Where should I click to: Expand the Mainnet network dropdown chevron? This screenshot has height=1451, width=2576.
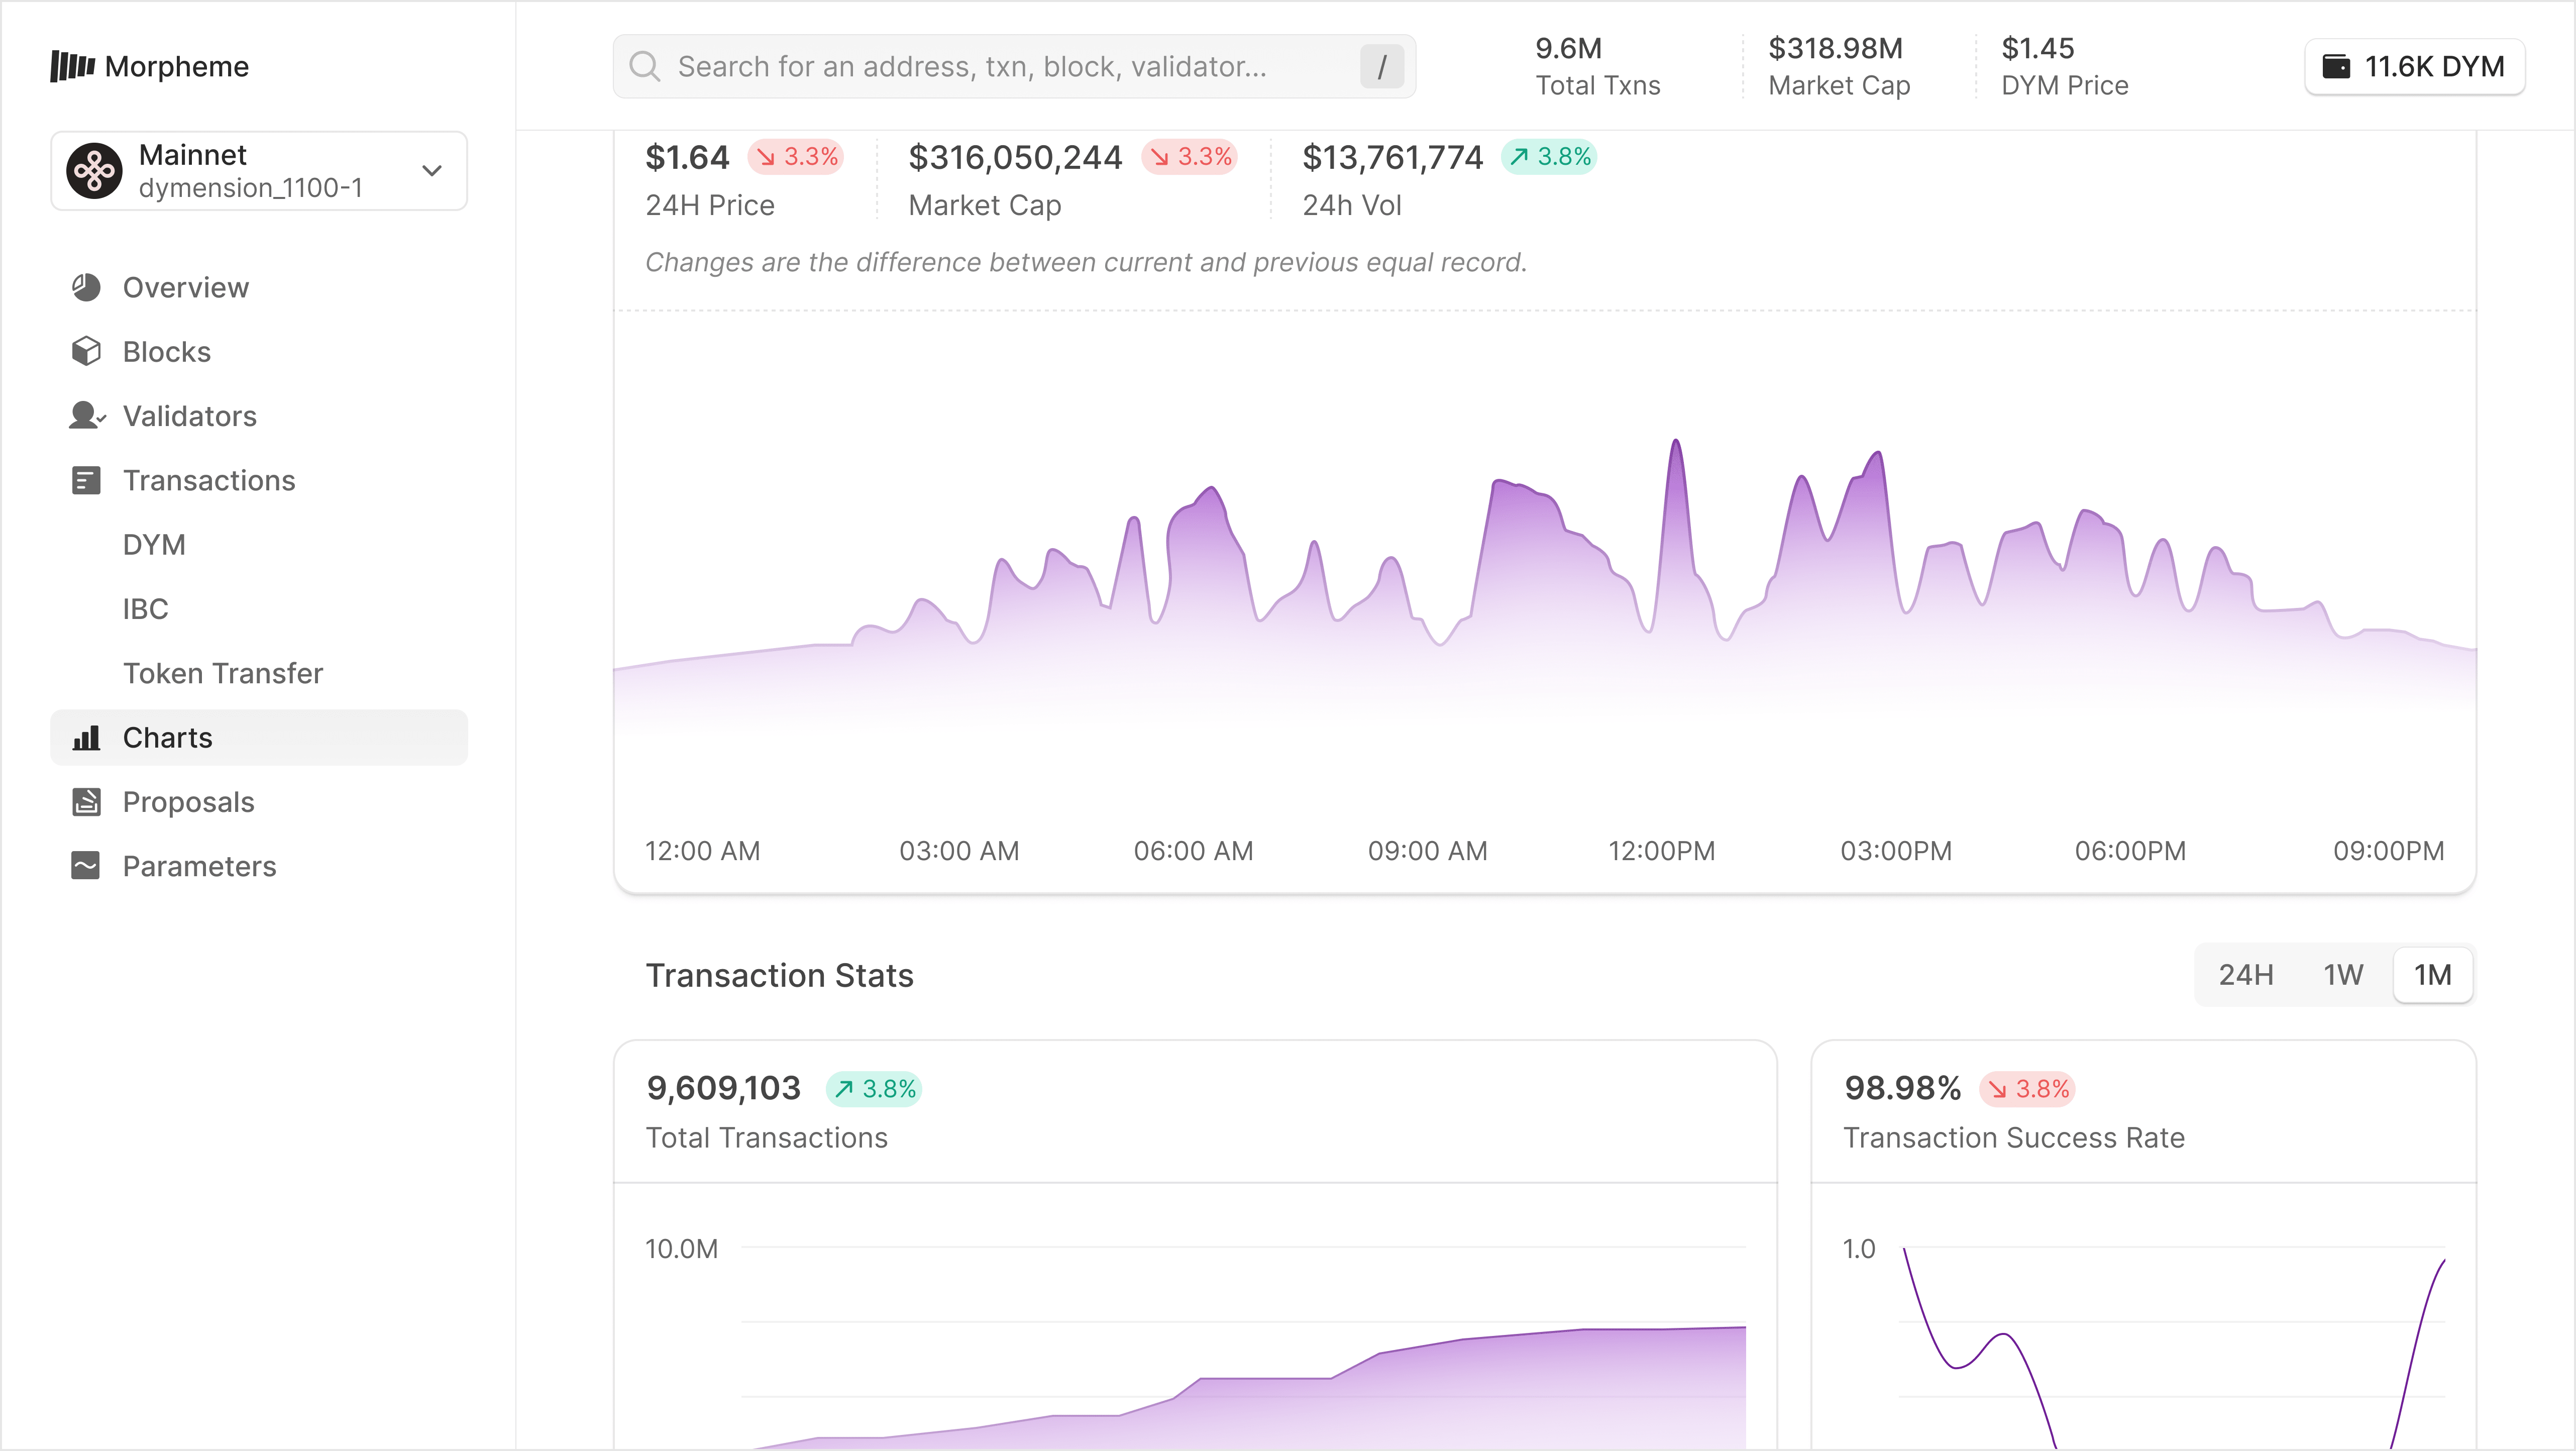432,171
